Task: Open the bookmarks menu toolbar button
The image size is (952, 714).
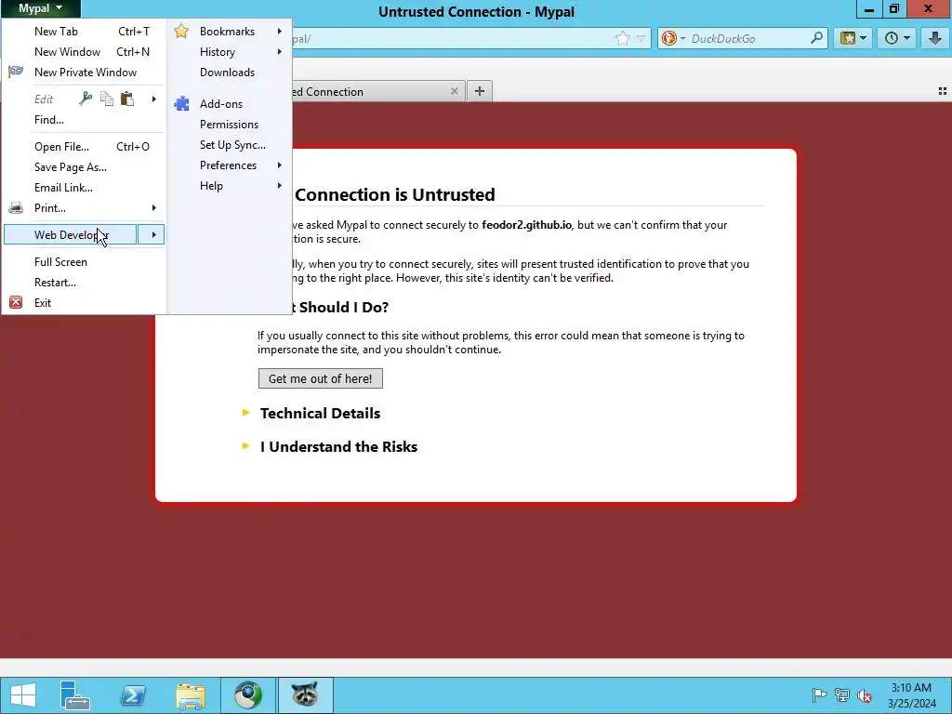Action: click(x=853, y=38)
